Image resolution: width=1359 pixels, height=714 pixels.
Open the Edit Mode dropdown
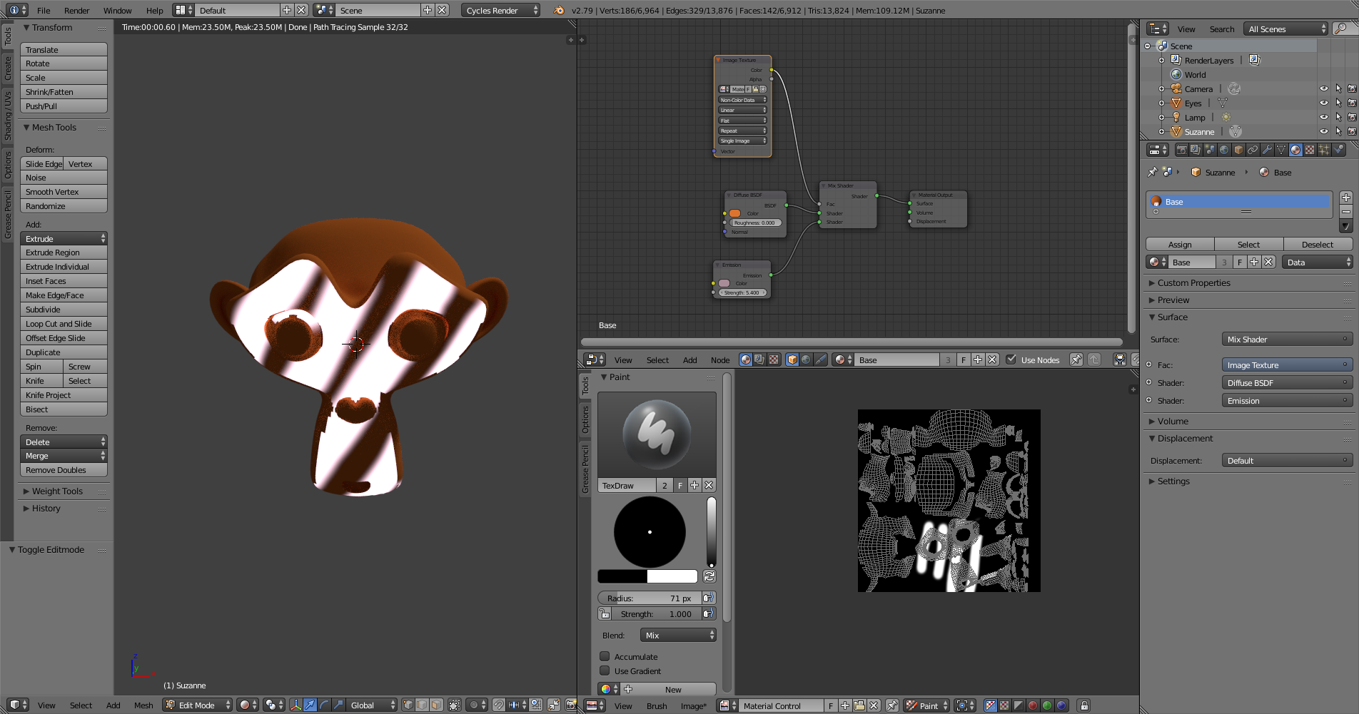point(198,705)
